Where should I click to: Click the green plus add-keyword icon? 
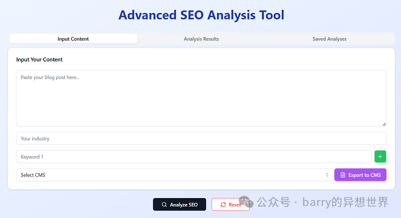click(380, 157)
